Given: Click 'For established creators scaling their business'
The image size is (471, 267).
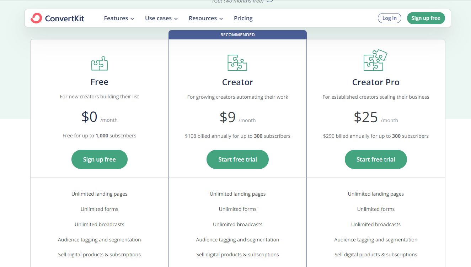Looking at the screenshot, I should click(376, 97).
